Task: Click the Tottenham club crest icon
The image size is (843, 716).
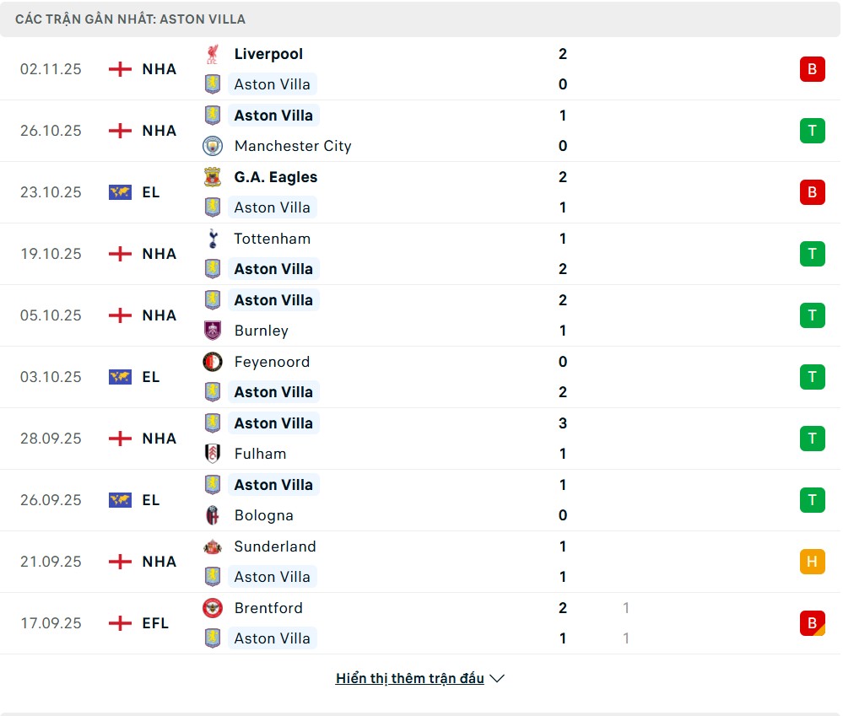Action: click(x=212, y=239)
